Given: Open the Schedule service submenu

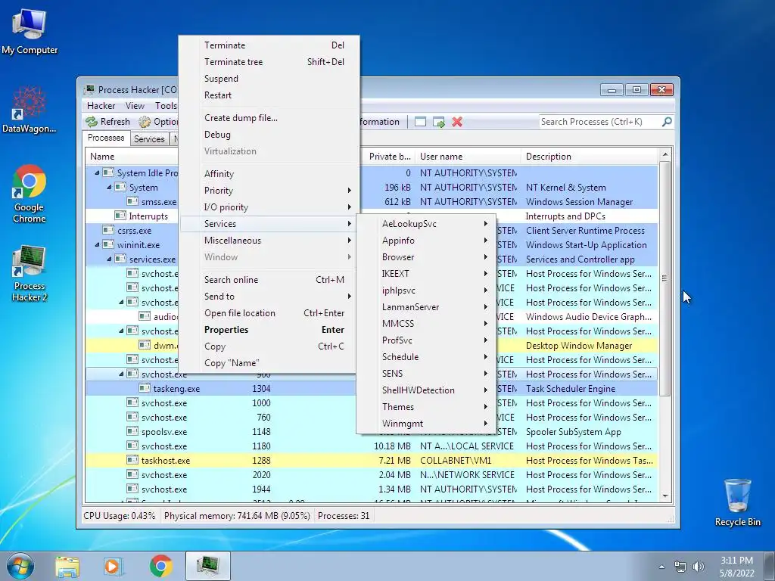Looking at the screenshot, I should 425,357.
